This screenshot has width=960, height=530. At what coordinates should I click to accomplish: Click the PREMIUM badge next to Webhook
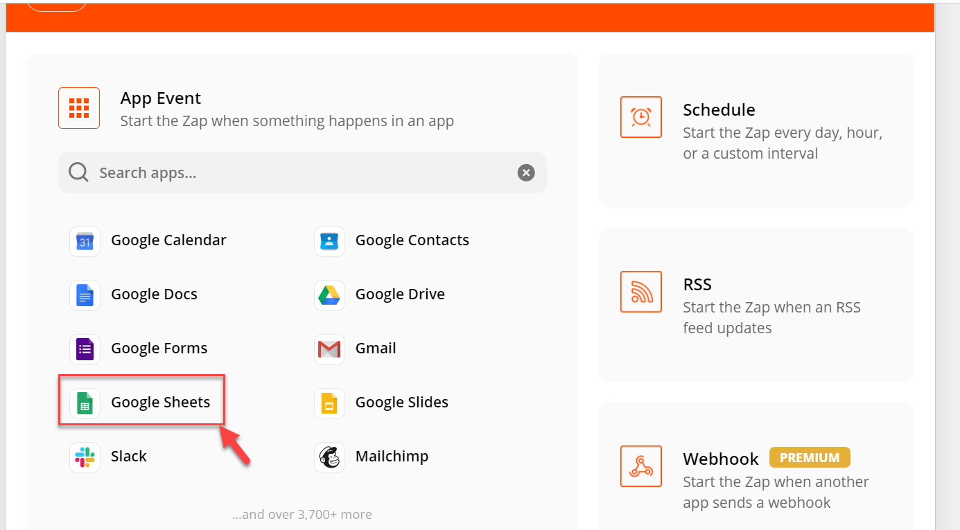tap(810, 457)
